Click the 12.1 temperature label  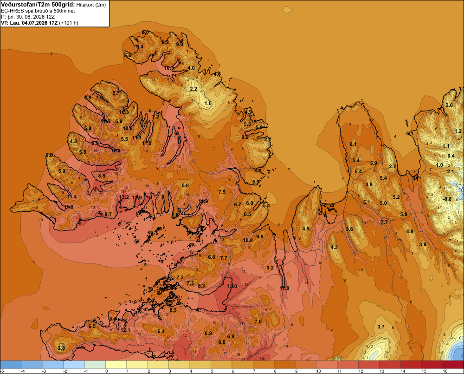pos(125,330)
